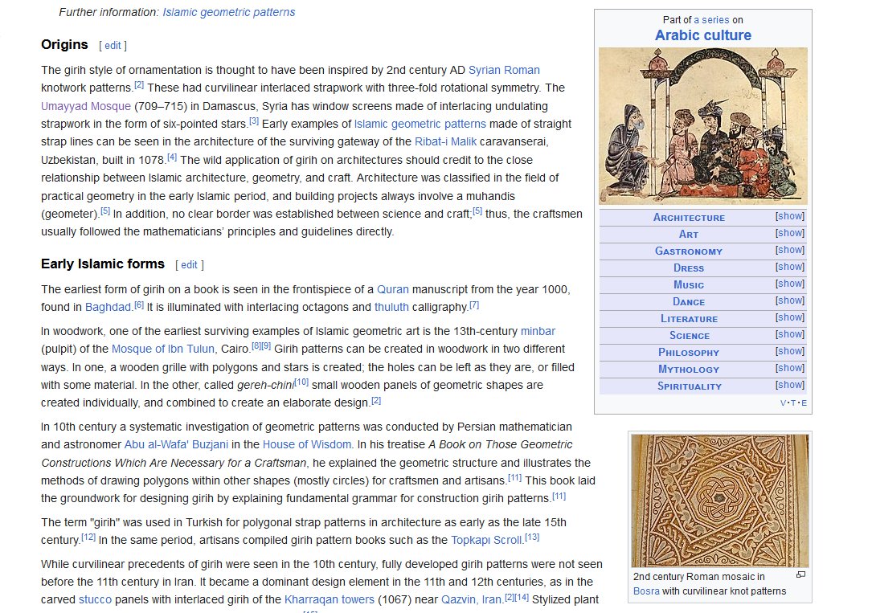Expand the Literature section with show
The height and width of the screenshot is (613, 872).
(x=790, y=317)
